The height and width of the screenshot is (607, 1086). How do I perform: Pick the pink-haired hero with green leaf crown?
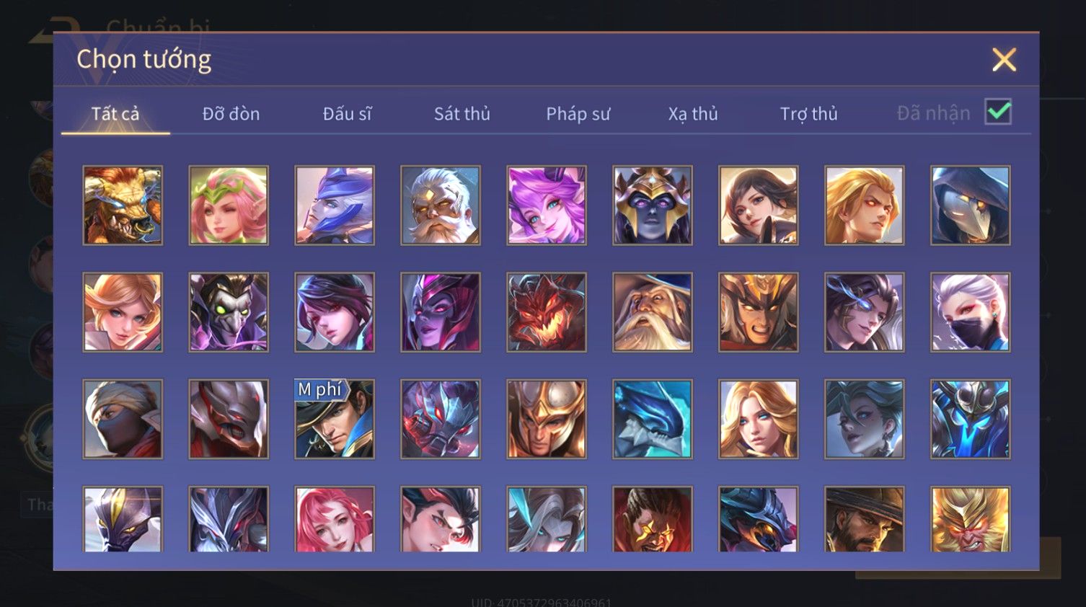click(x=229, y=205)
